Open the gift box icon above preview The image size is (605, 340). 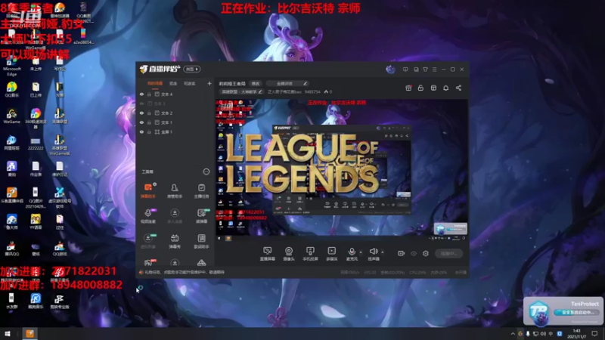tap(408, 88)
